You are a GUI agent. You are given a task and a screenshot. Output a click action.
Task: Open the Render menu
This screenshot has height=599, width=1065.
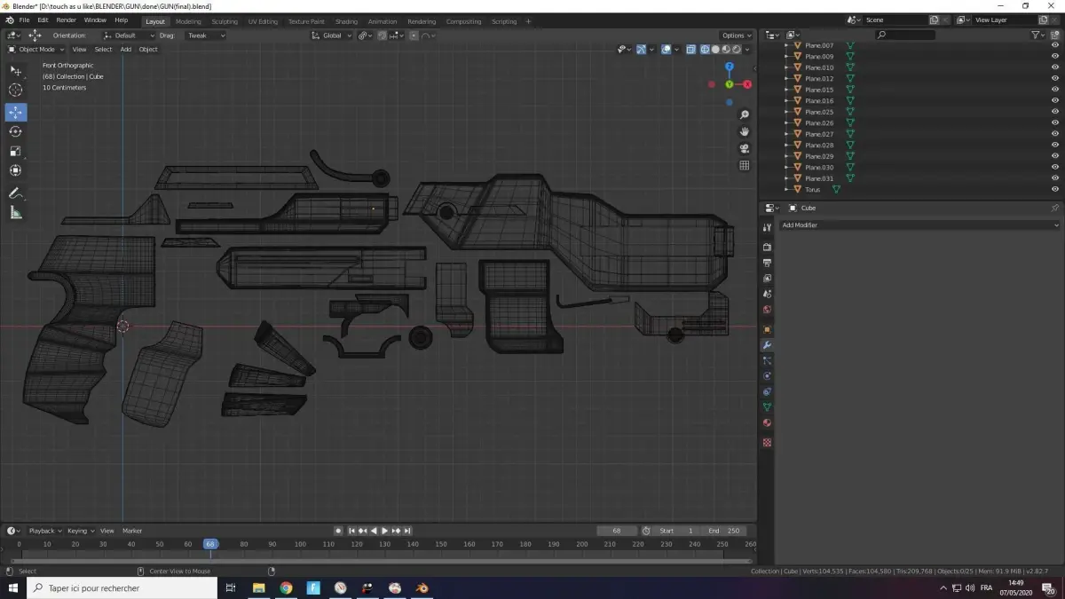pos(66,20)
